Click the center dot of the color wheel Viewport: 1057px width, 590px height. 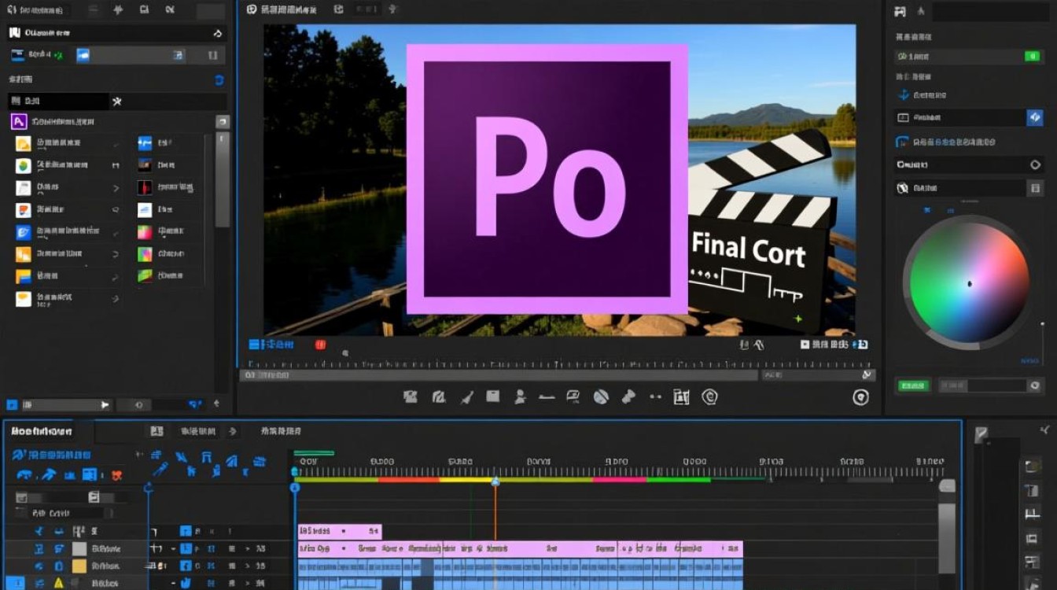coord(970,283)
